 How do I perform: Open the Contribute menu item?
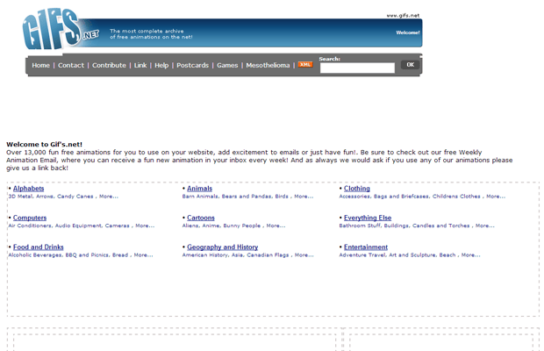point(109,65)
